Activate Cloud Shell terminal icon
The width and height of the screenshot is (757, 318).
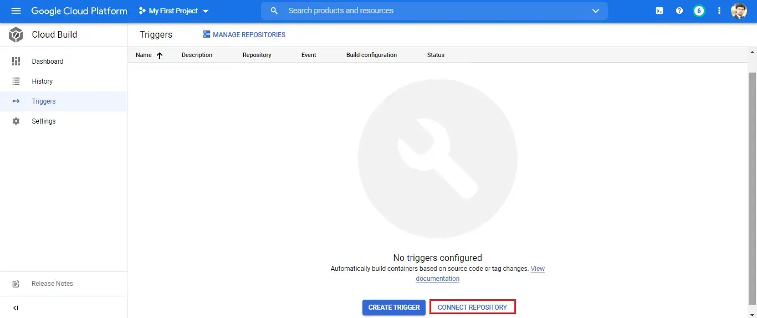659,11
